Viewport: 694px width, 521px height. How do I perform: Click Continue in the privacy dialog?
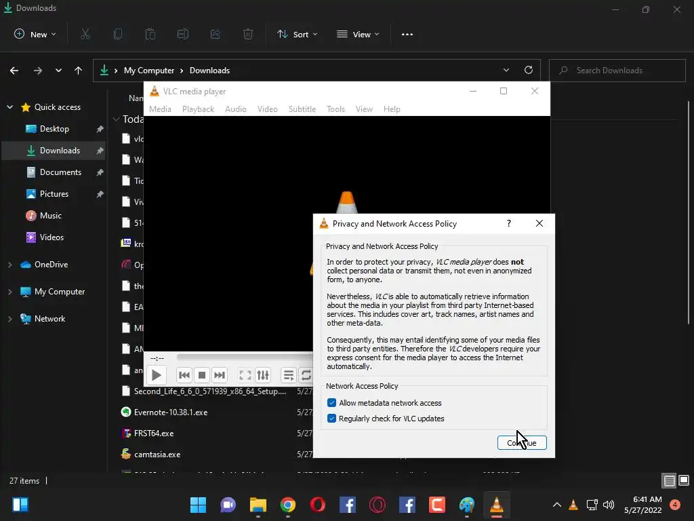522,442
